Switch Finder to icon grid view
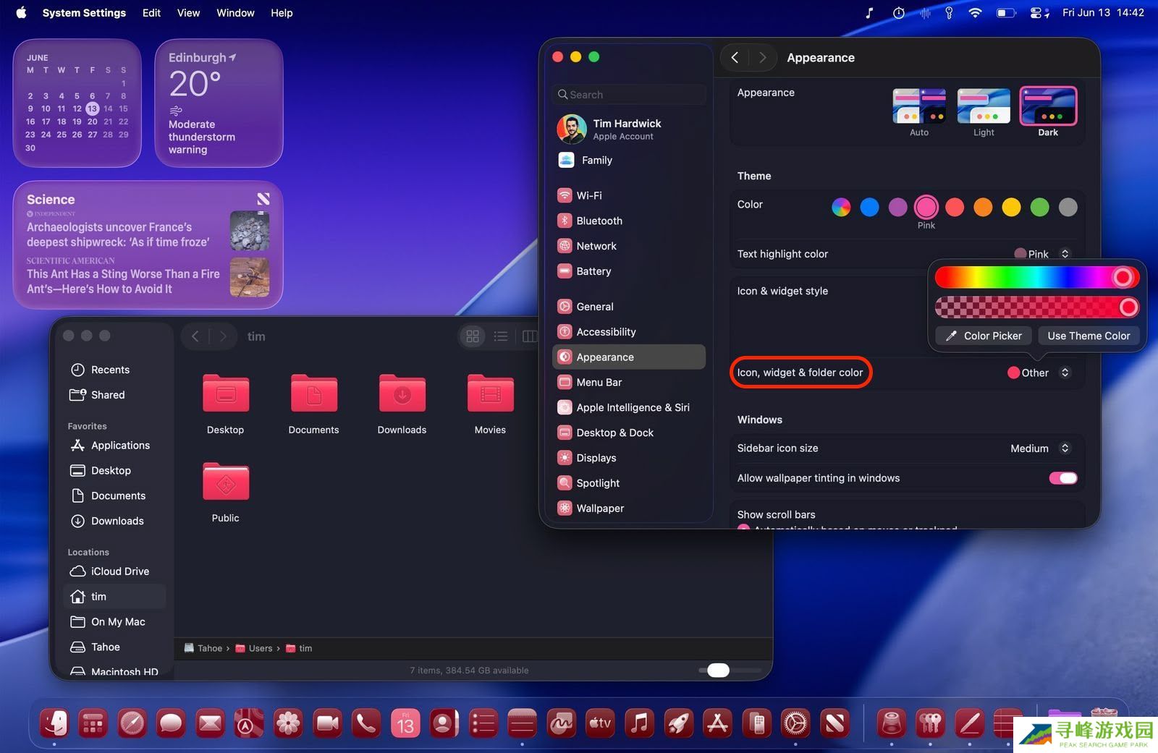1158x753 pixels. [x=473, y=336]
